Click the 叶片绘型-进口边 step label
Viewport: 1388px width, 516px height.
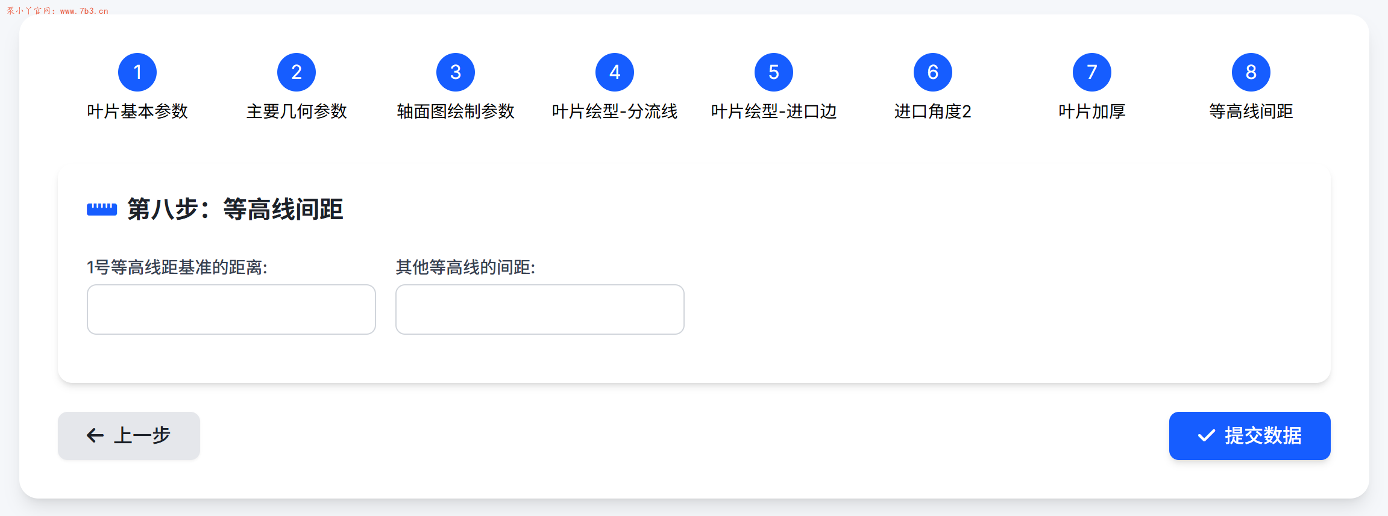[774, 111]
